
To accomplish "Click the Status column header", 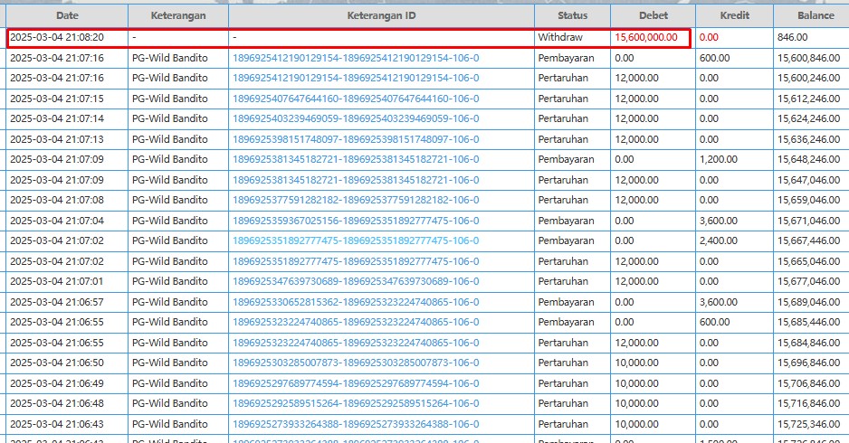I will 572,15.
